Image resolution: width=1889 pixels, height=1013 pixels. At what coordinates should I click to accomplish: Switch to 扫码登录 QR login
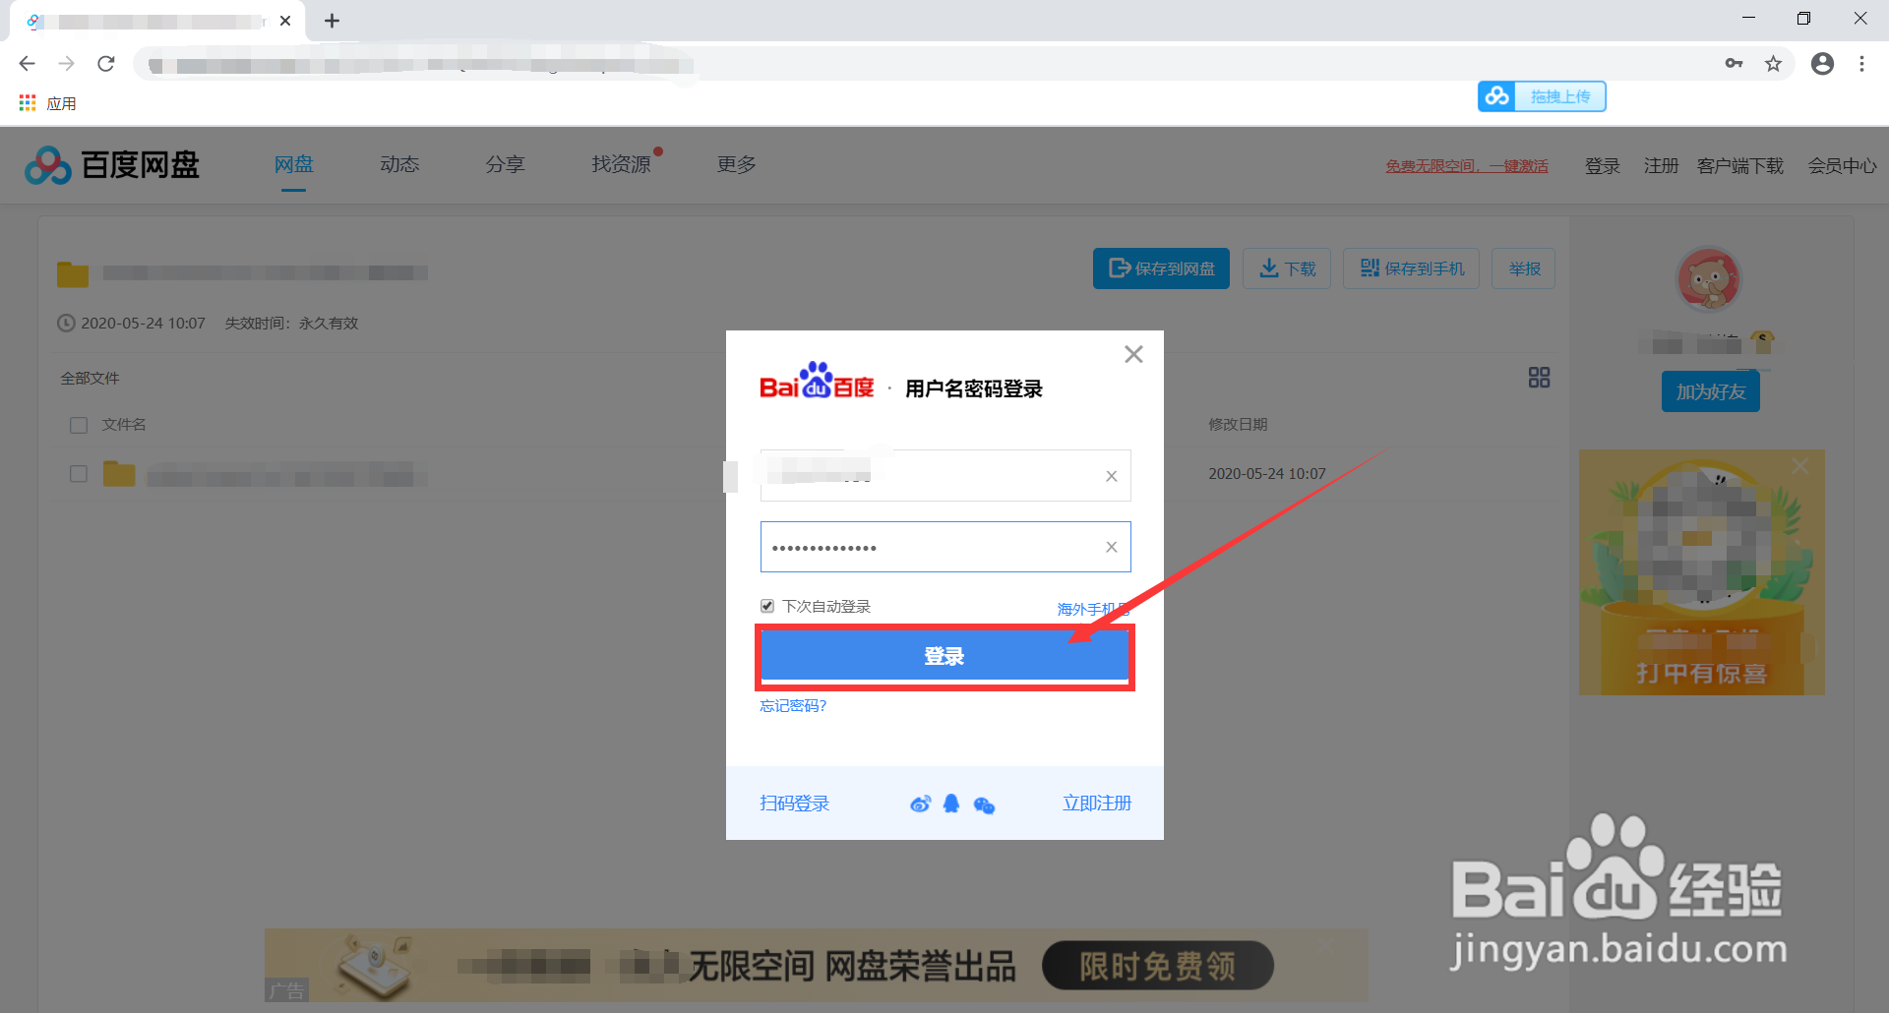click(794, 804)
